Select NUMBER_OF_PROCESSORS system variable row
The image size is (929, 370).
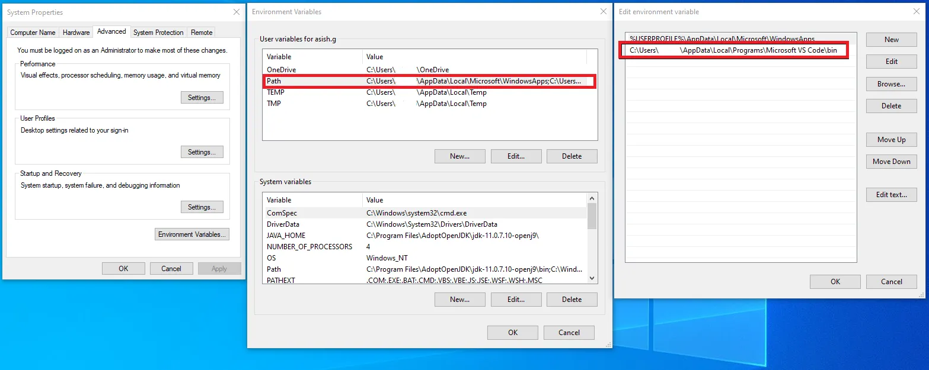pyautogui.click(x=424, y=247)
